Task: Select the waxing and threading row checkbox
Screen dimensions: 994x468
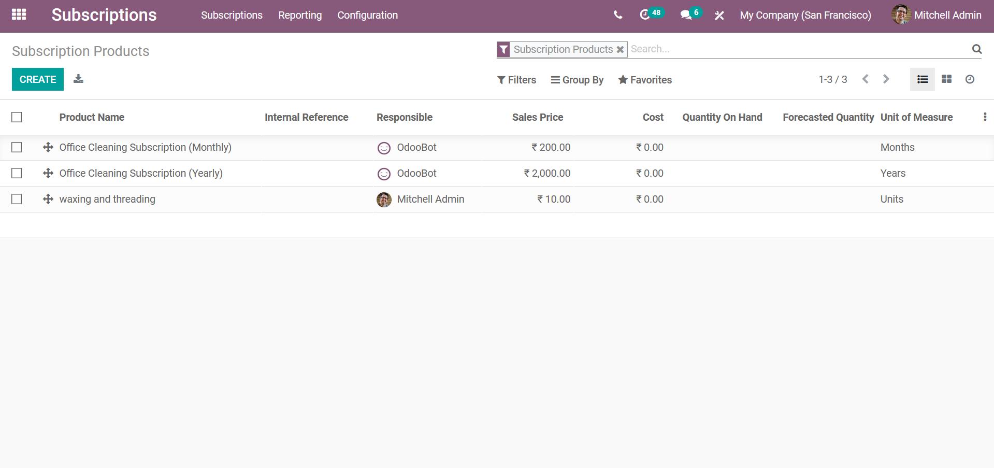Action: tap(17, 199)
